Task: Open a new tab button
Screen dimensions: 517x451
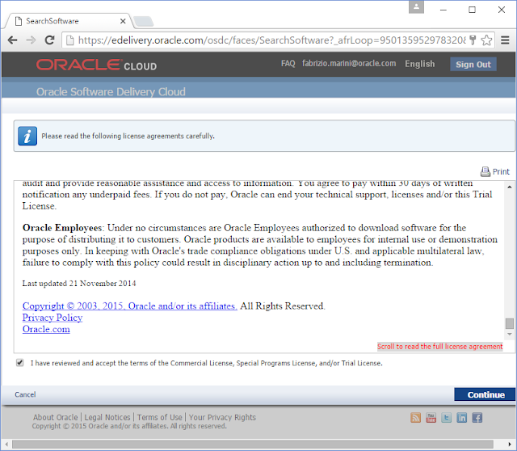Action: tap(143, 22)
